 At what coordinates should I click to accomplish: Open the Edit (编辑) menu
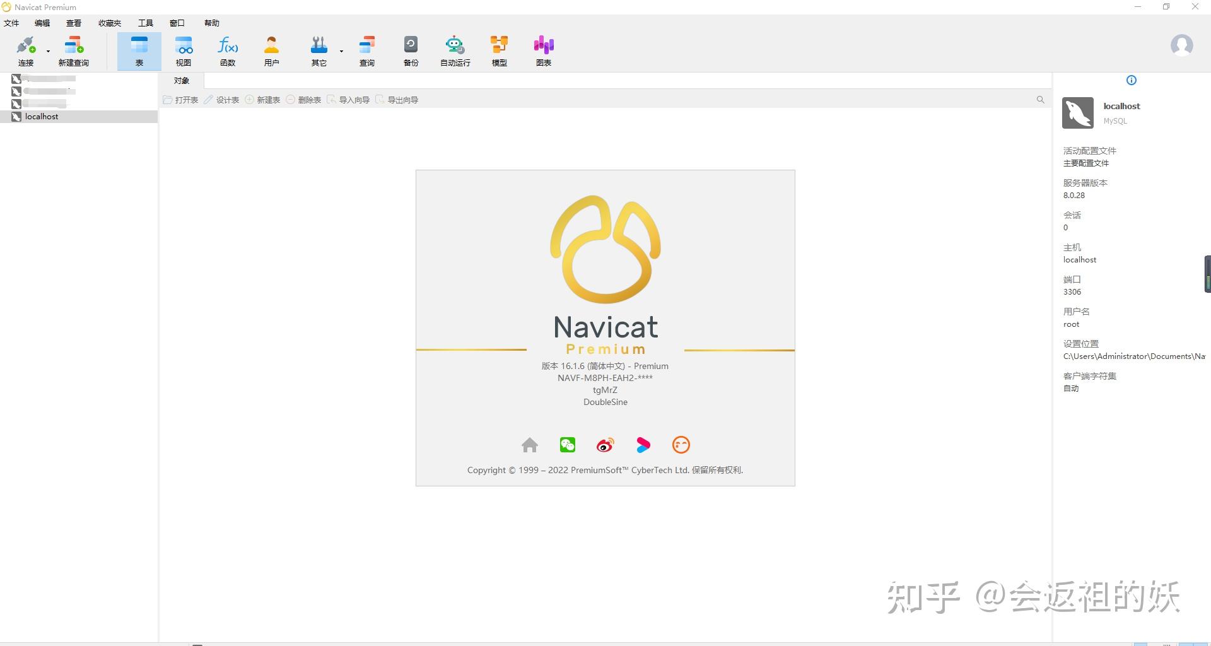[42, 23]
